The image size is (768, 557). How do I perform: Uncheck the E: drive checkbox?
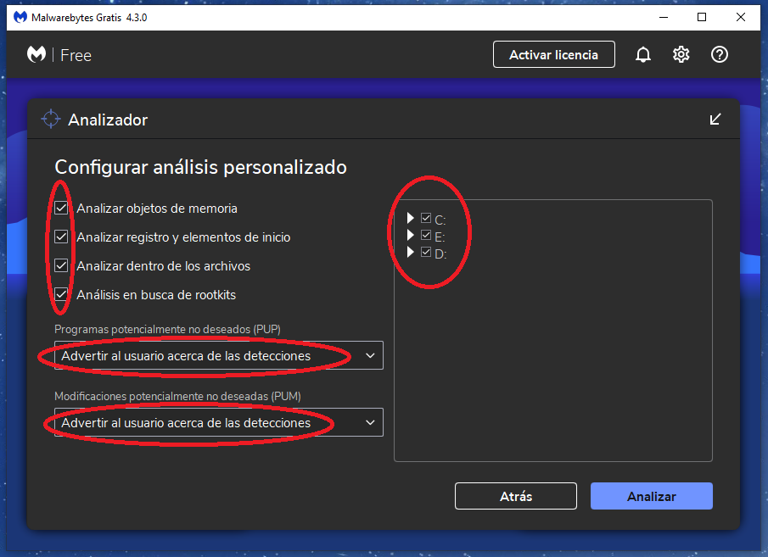click(x=426, y=236)
